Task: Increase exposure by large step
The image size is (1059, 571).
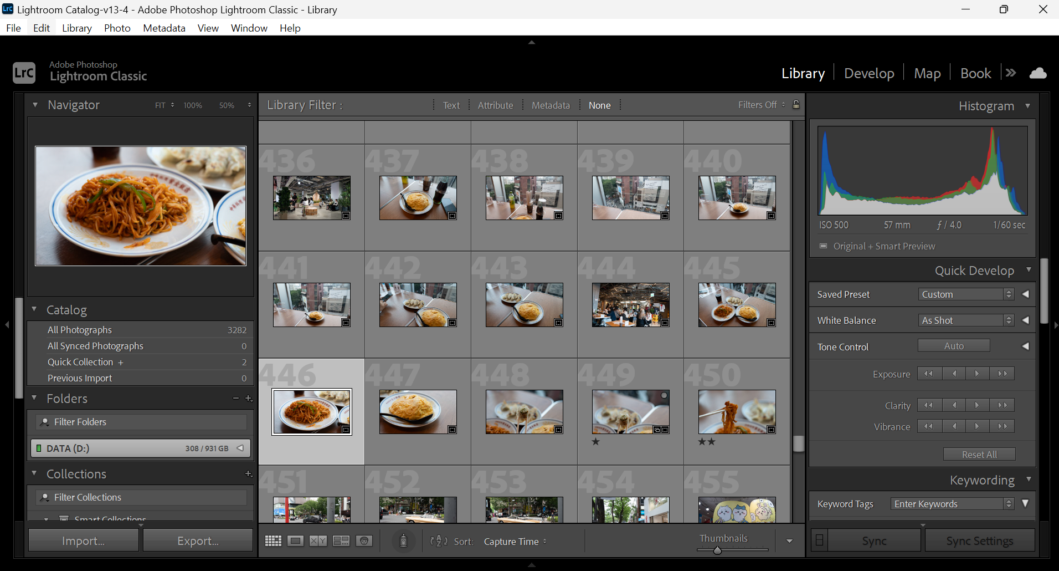Action: click(x=1003, y=374)
